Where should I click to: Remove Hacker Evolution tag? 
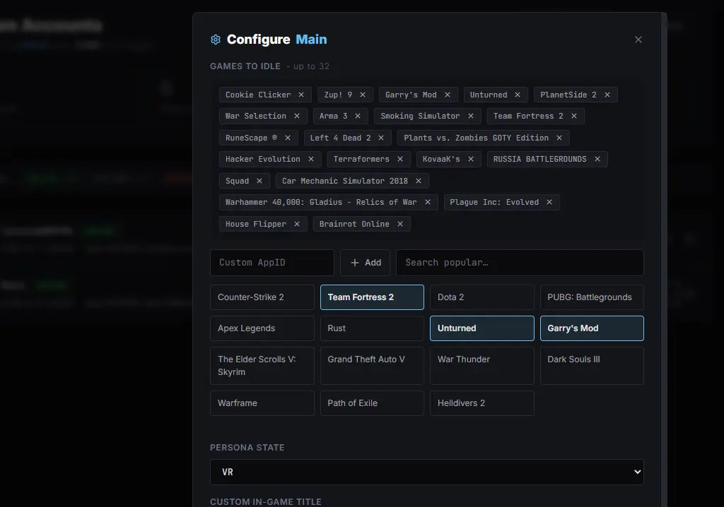311,159
